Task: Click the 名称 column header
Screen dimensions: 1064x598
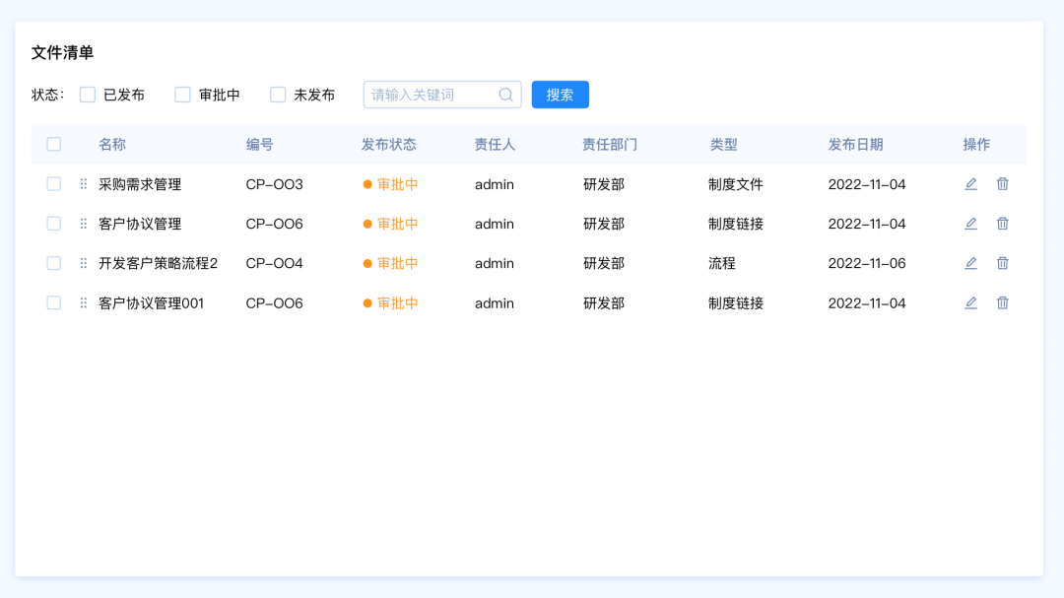Action: (112, 144)
